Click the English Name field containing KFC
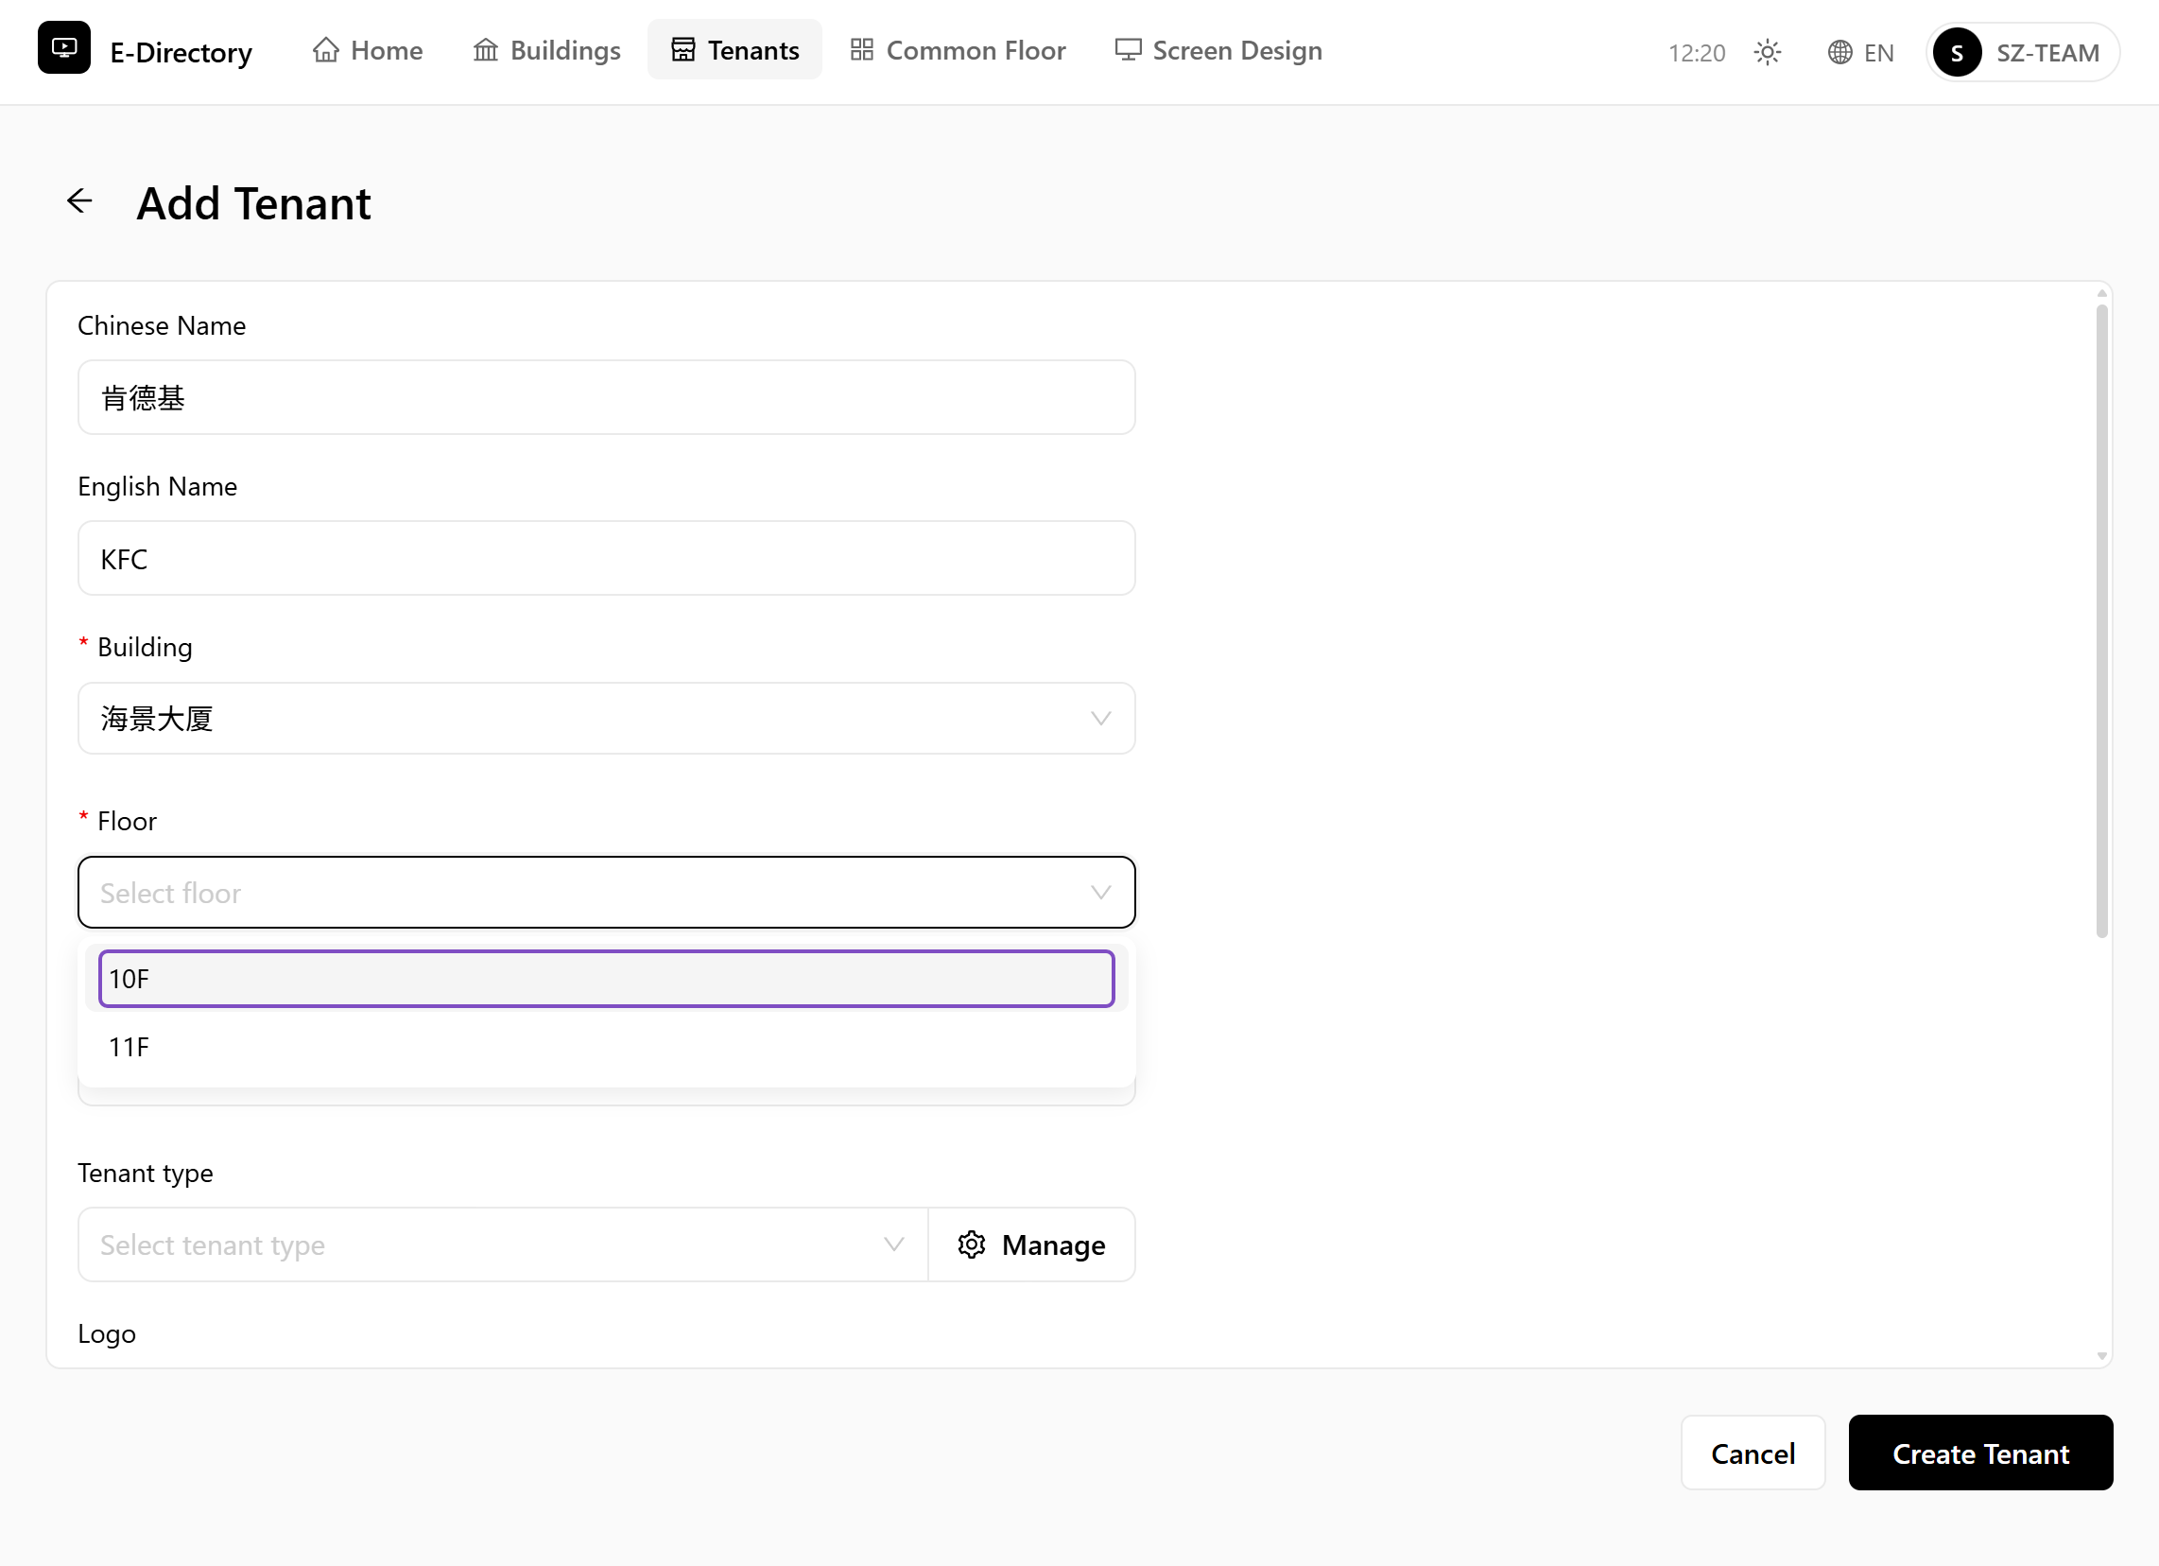 click(606, 558)
